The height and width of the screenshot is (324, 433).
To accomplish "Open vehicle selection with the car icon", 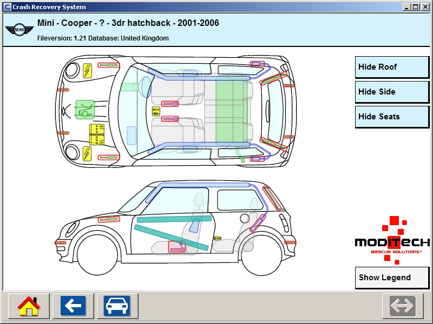I will (x=117, y=306).
